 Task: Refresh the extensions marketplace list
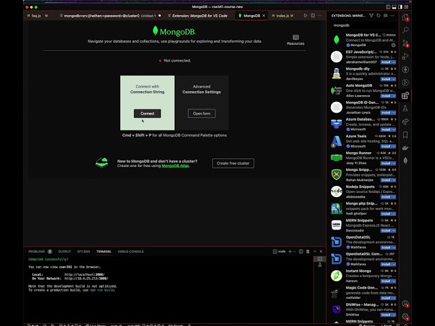pyautogui.click(x=379, y=16)
